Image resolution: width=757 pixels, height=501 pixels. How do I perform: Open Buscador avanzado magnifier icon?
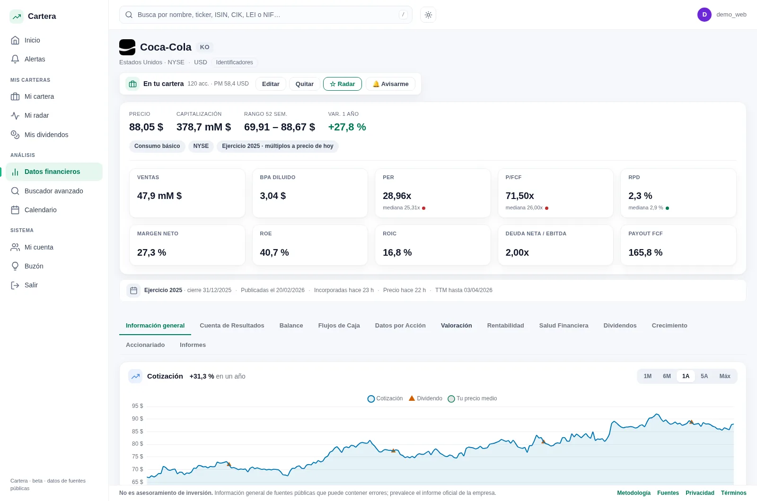pos(15,191)
